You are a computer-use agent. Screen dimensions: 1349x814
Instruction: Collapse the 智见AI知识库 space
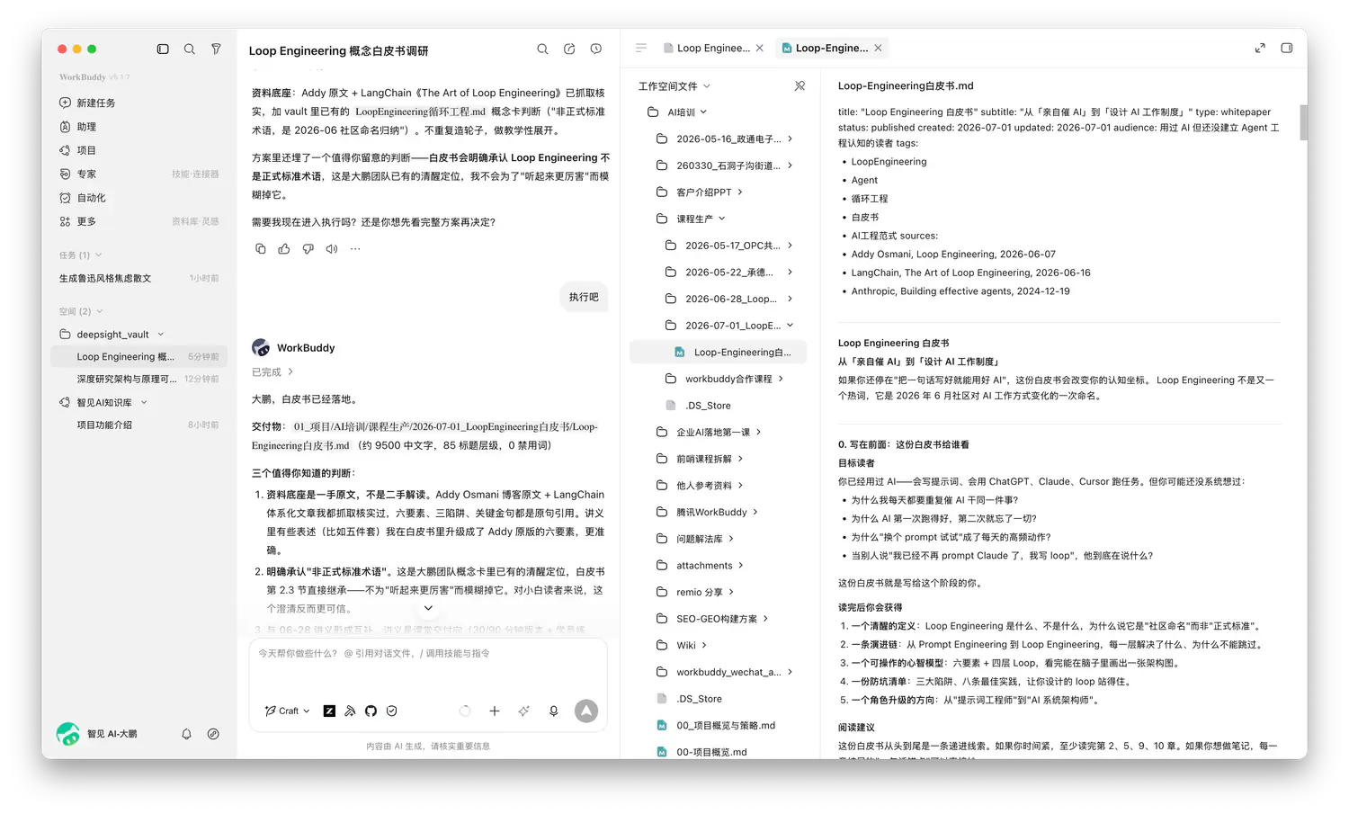144,403
